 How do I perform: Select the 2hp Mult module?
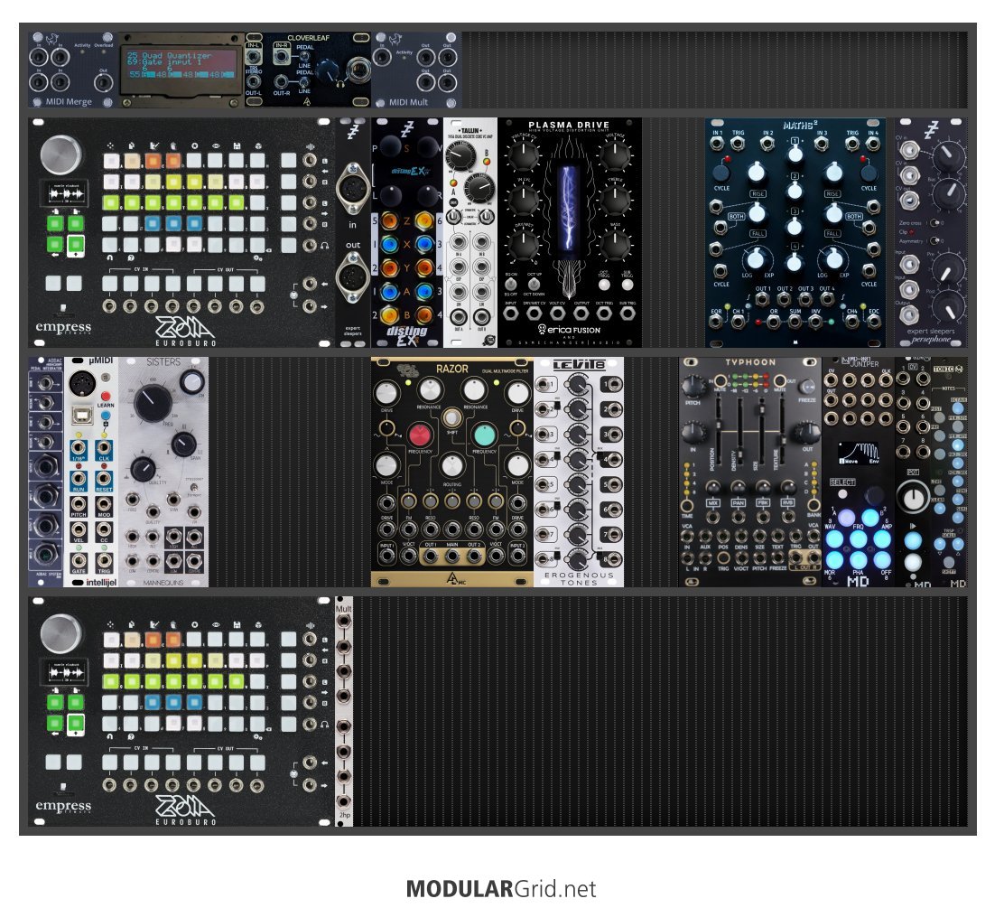[344, 711]
